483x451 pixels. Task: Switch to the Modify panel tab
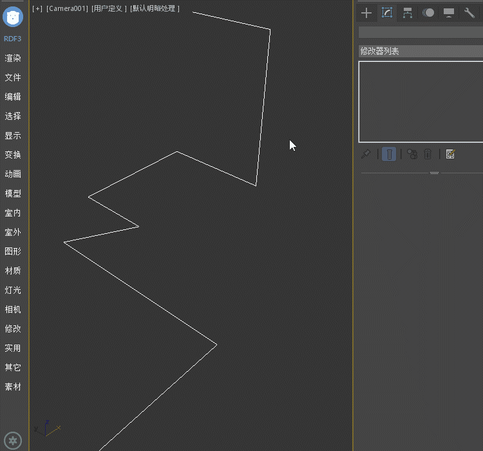387,13
